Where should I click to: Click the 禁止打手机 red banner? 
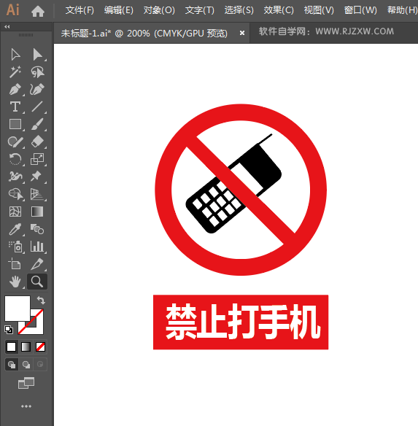pyautogui.click(x=241, y=322)
